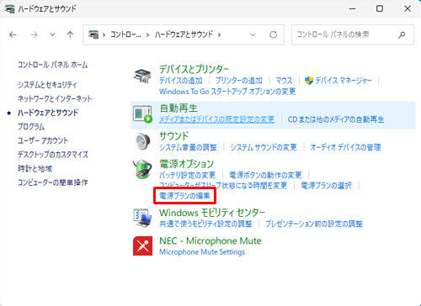This screenshot has width=421, height=306.
Task: Click the サウンド speaker icon
Action: [142, 141]
